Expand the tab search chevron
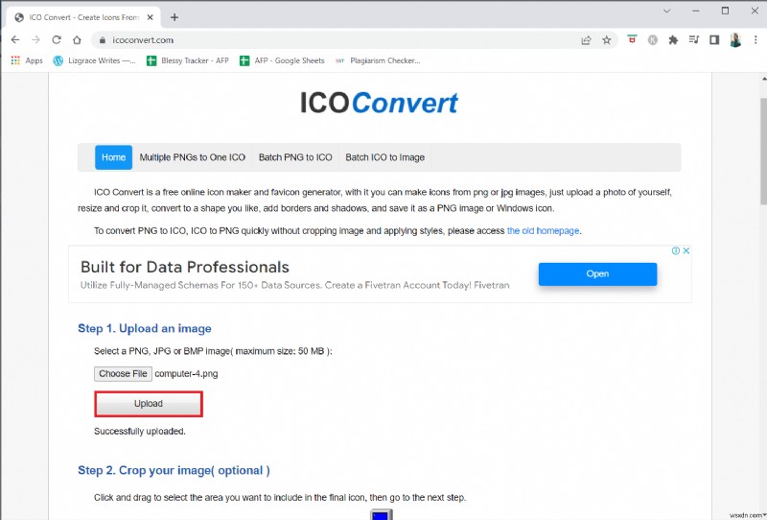Viewport: 767px width, 520px height. [667, 12]
